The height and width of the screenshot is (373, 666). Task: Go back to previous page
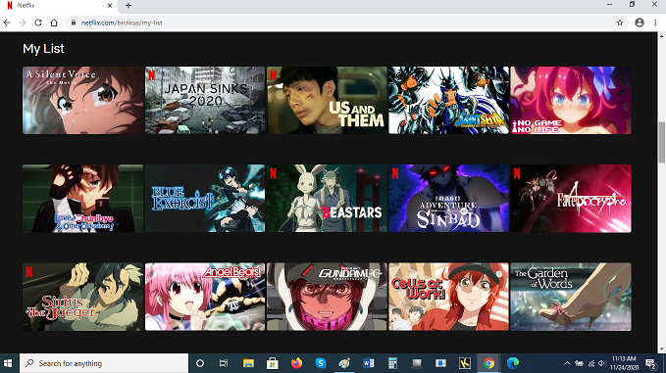(x=7, y=23)
